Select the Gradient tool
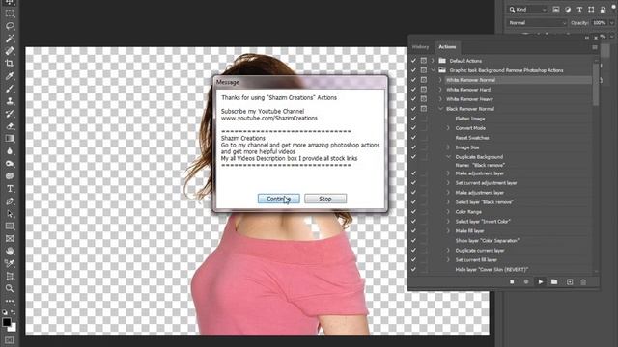The width and height of the screenshot is (618, 347). point(10,139)
